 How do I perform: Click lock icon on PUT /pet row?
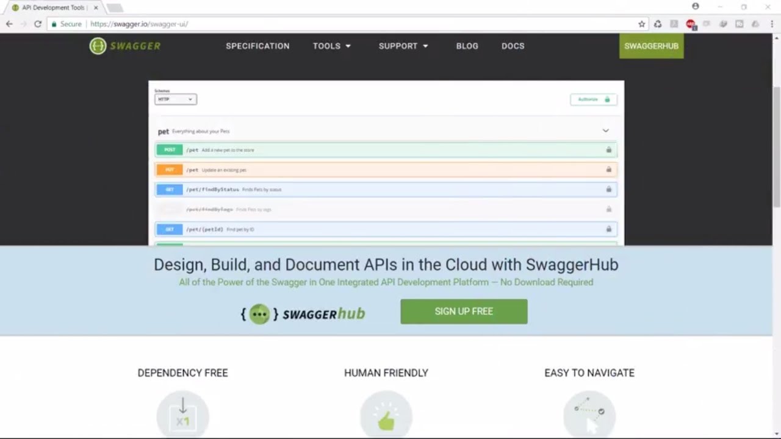[x=608, y=170]
